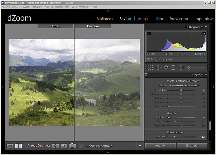216x155 pixels.
Task: Switch to the Revelar module
Action: (125, 19)
